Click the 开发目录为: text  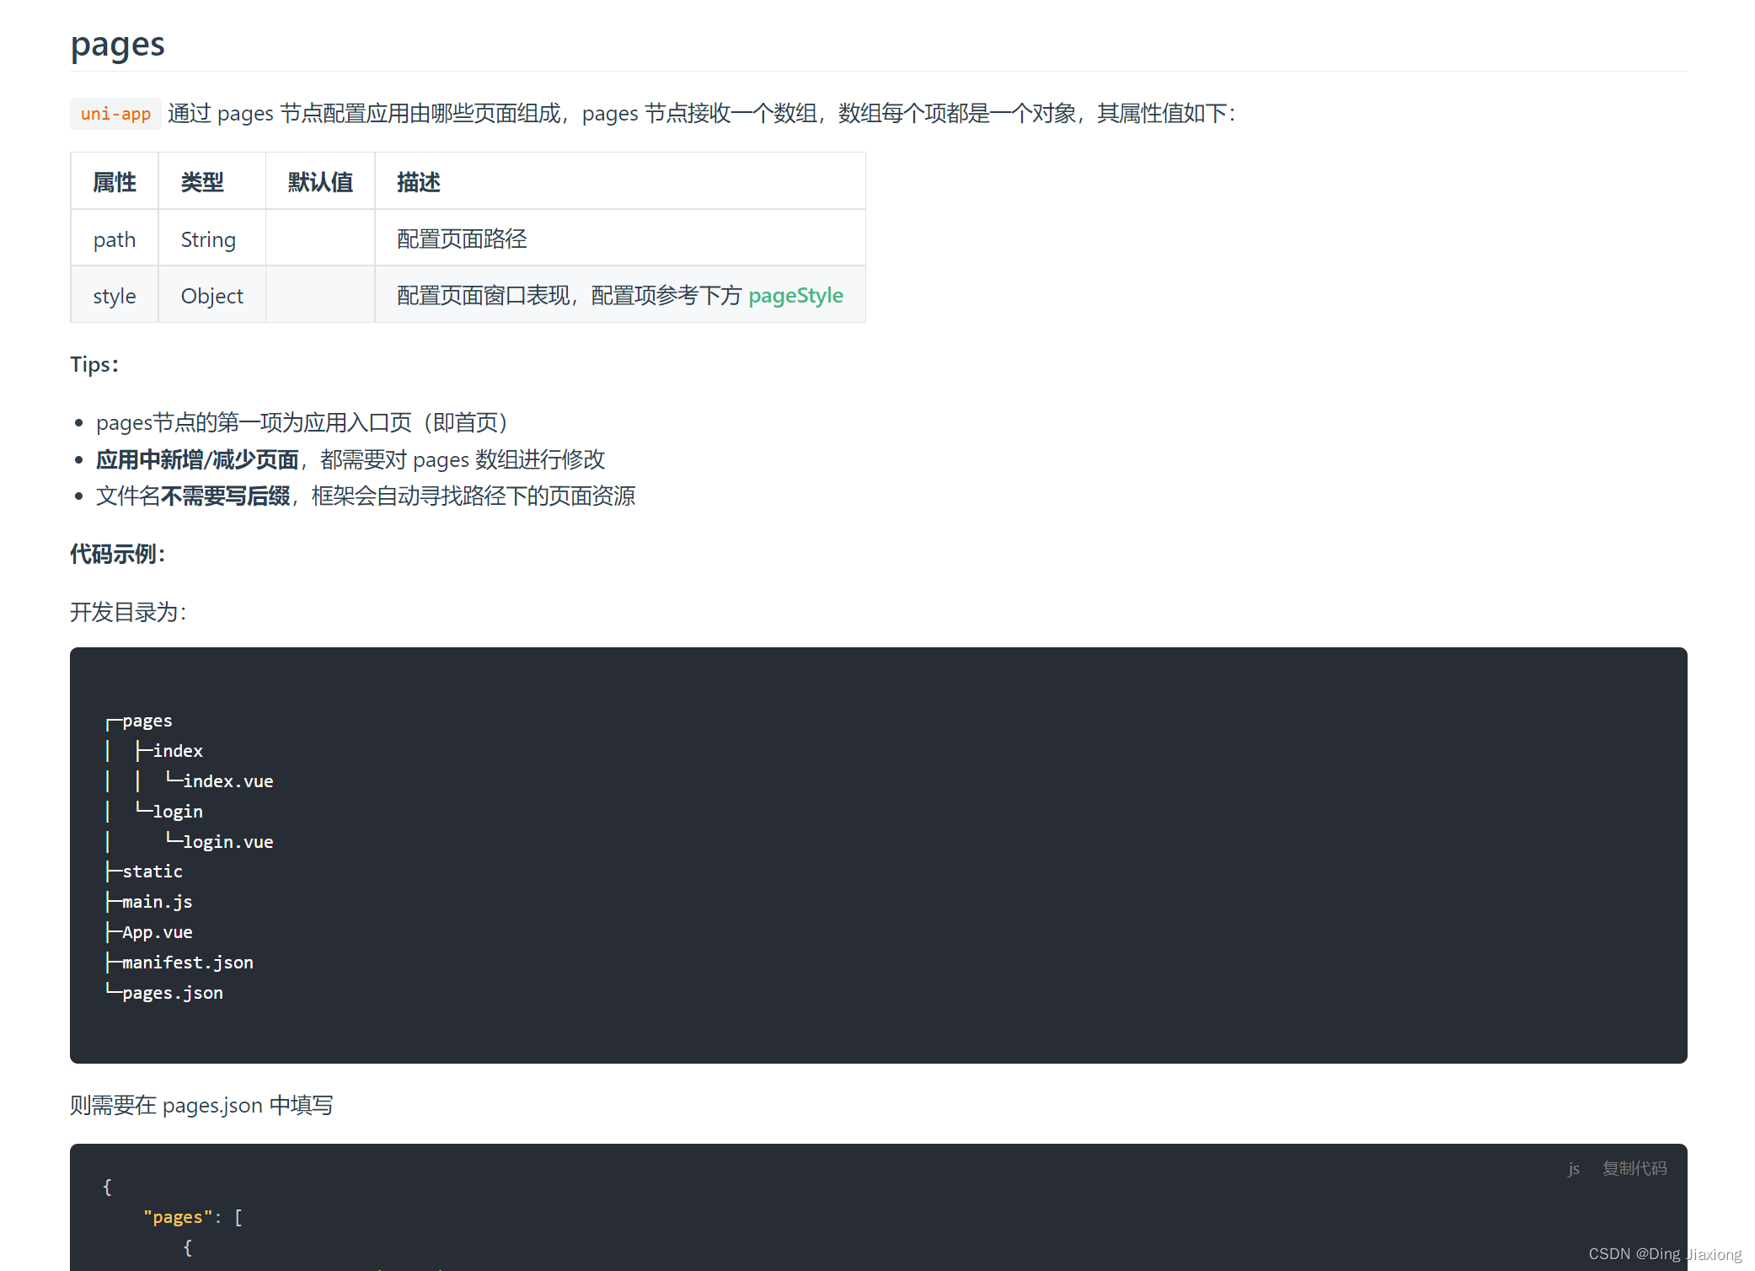pyautogui.click(x=128, y=612)
